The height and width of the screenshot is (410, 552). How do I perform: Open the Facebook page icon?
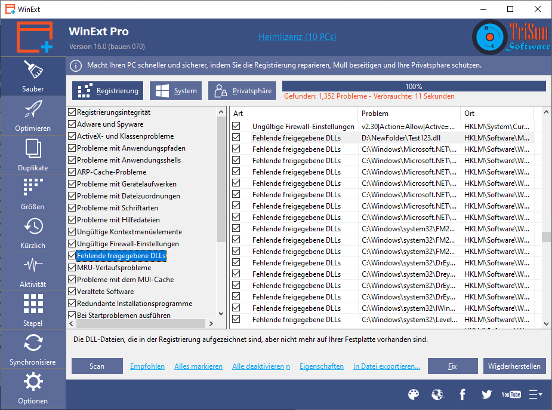pos(462,394)
